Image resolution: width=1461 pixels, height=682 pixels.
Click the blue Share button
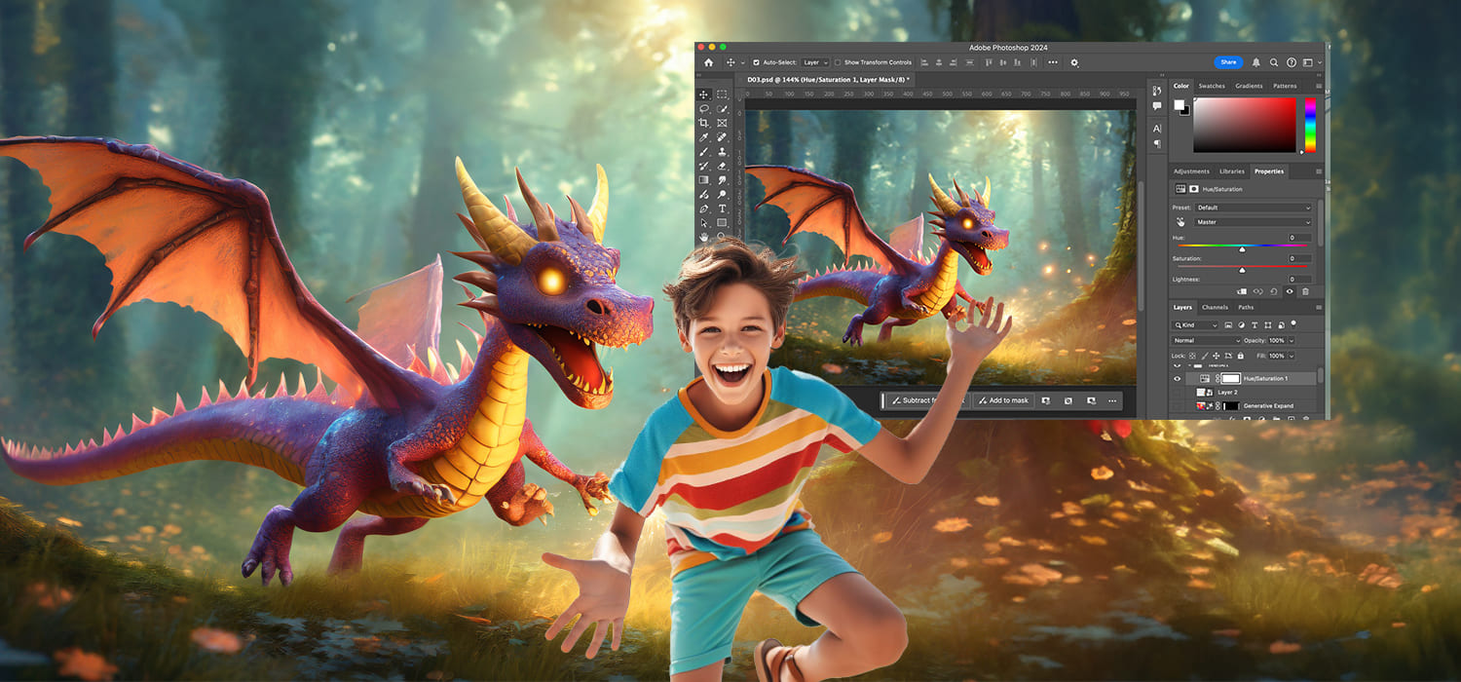click(x=1228, y=61)
